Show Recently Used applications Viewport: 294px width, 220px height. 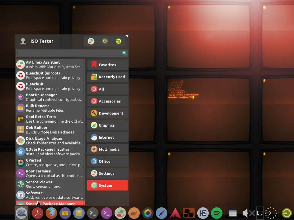tap(108, 77)
